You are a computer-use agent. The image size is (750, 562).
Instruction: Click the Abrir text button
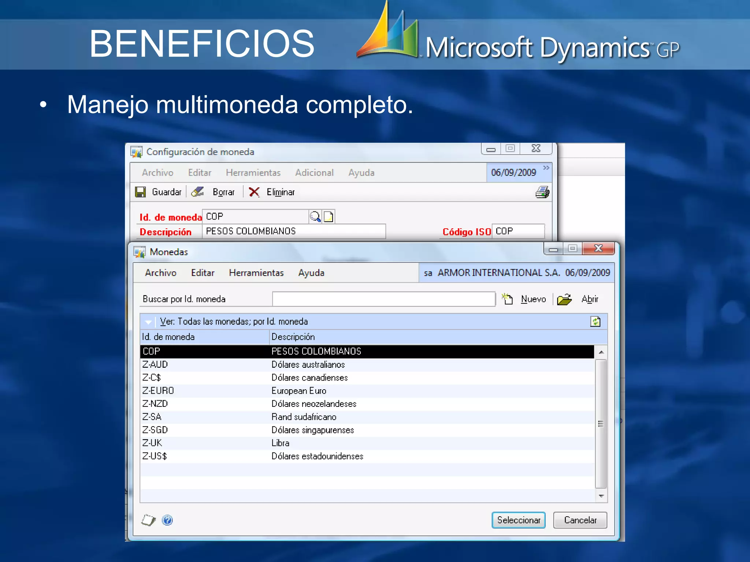click(590, 299)
